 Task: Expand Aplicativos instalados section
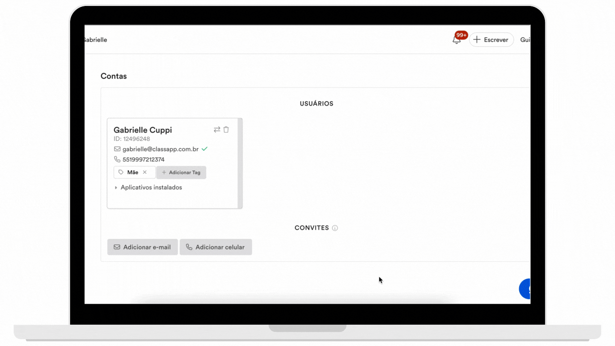(148, 188)
